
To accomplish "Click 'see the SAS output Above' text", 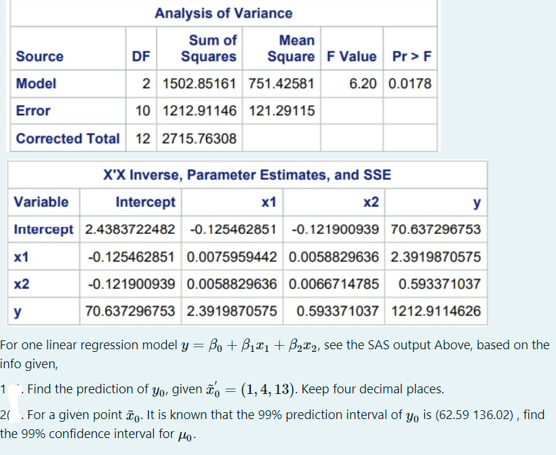I will [x=398, y=345].
